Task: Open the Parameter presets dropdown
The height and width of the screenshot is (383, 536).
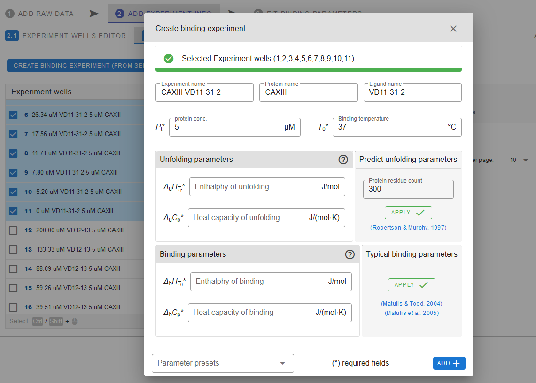Action: pyautogui.click(x=223, y=363)
